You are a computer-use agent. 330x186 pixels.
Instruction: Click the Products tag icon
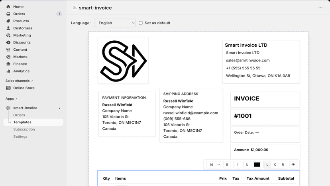8,21
